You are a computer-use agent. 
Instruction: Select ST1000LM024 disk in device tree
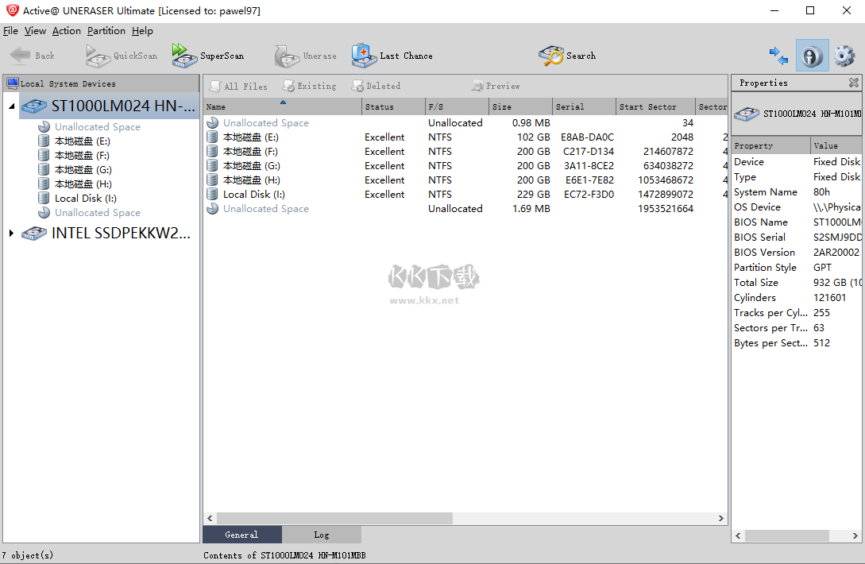coord(109,106)
